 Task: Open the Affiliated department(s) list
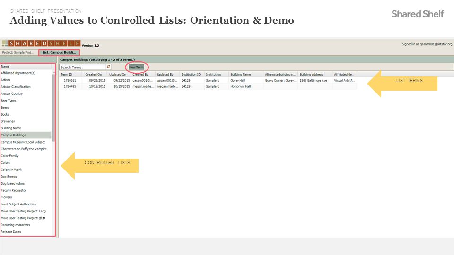point(26,73)
